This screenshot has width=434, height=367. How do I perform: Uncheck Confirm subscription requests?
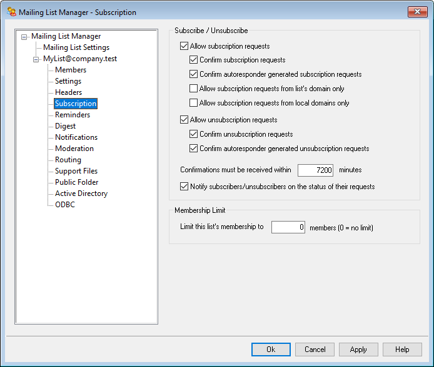click(x=194, y=61)
